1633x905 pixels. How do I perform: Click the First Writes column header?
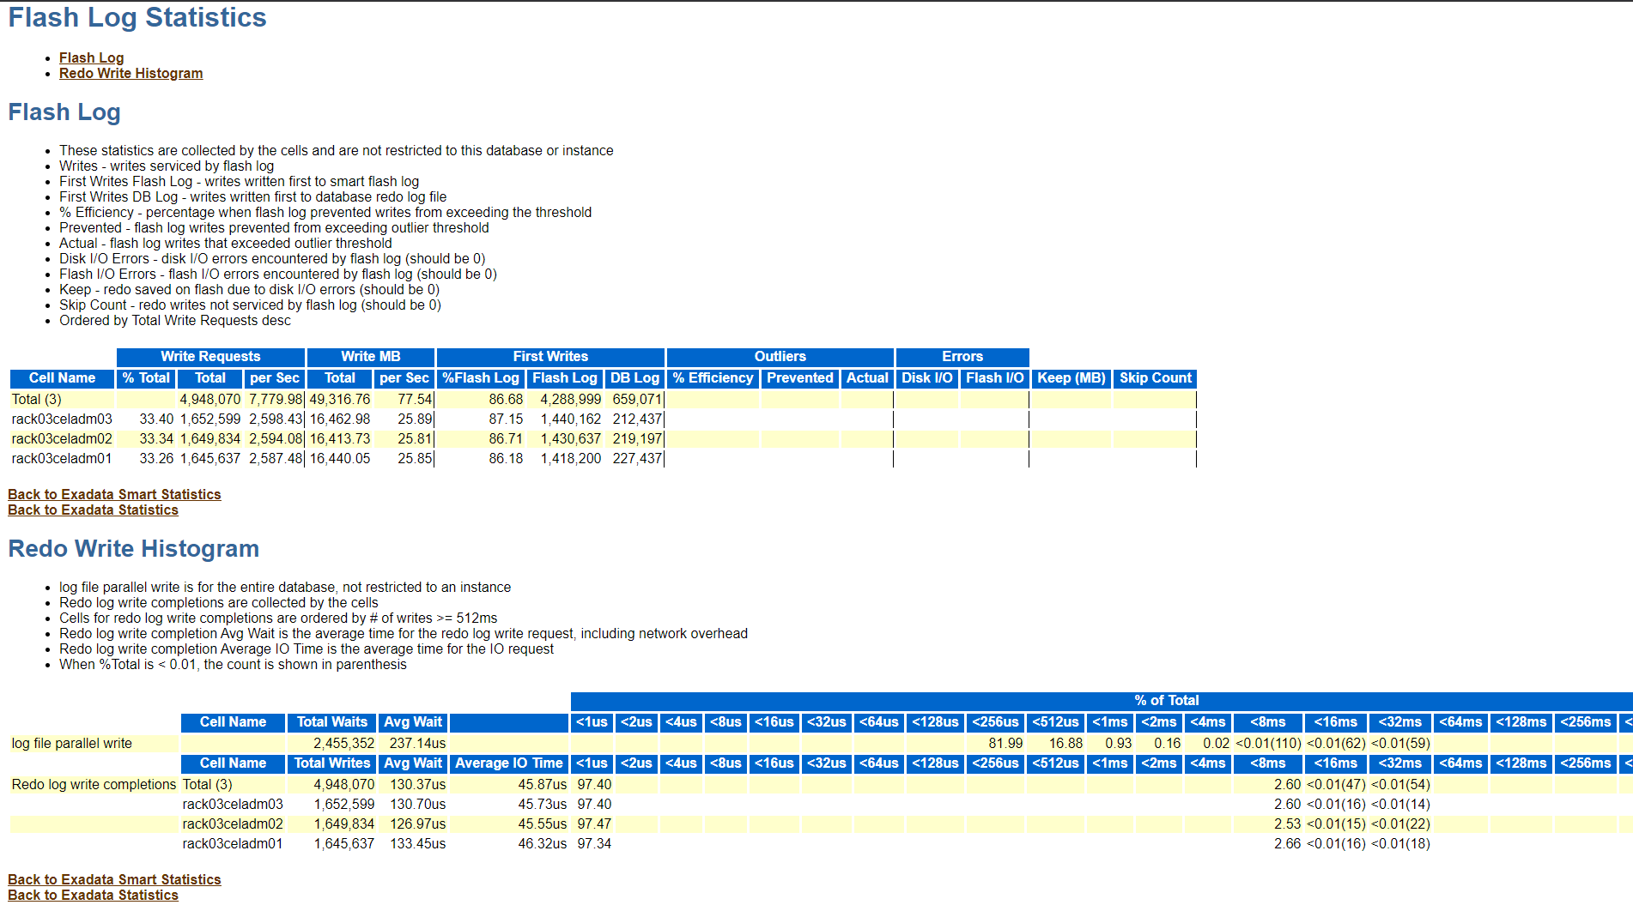(550, 356)
